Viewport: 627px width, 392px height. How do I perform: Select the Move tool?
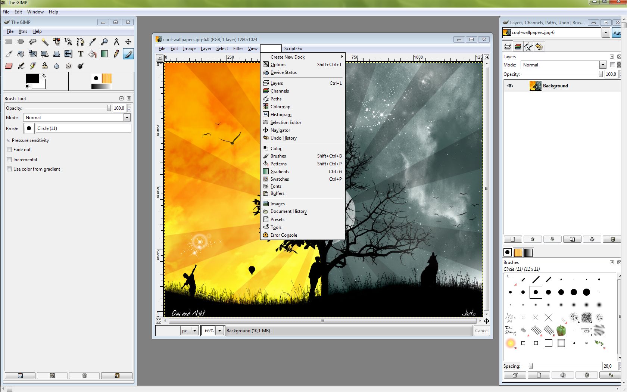coord(128,41)
